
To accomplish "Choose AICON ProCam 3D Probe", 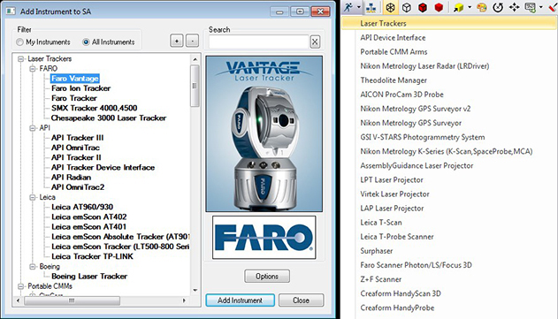I will [401, 95].
